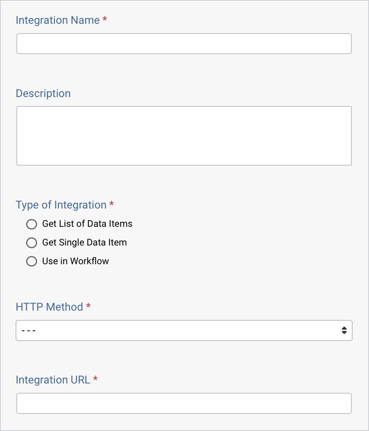Click the up-down arrows on HTTP Method
Image resolution: width=369 pixels, height=431 pixels.
(x=344, y=330)
